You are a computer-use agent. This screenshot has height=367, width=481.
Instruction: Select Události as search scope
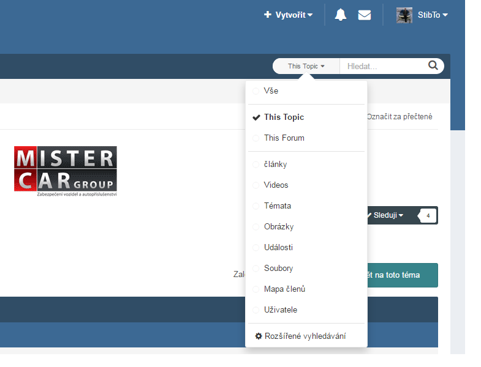click(x=306, y=248)
